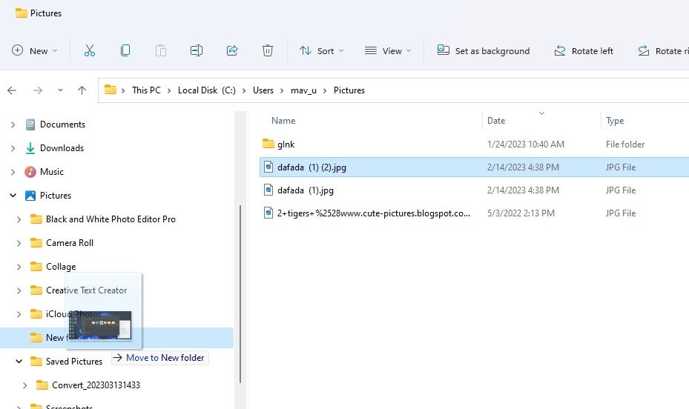Click New folder icon in tree
The width and height of the screenshot is (689, 409).
(36, 337)
